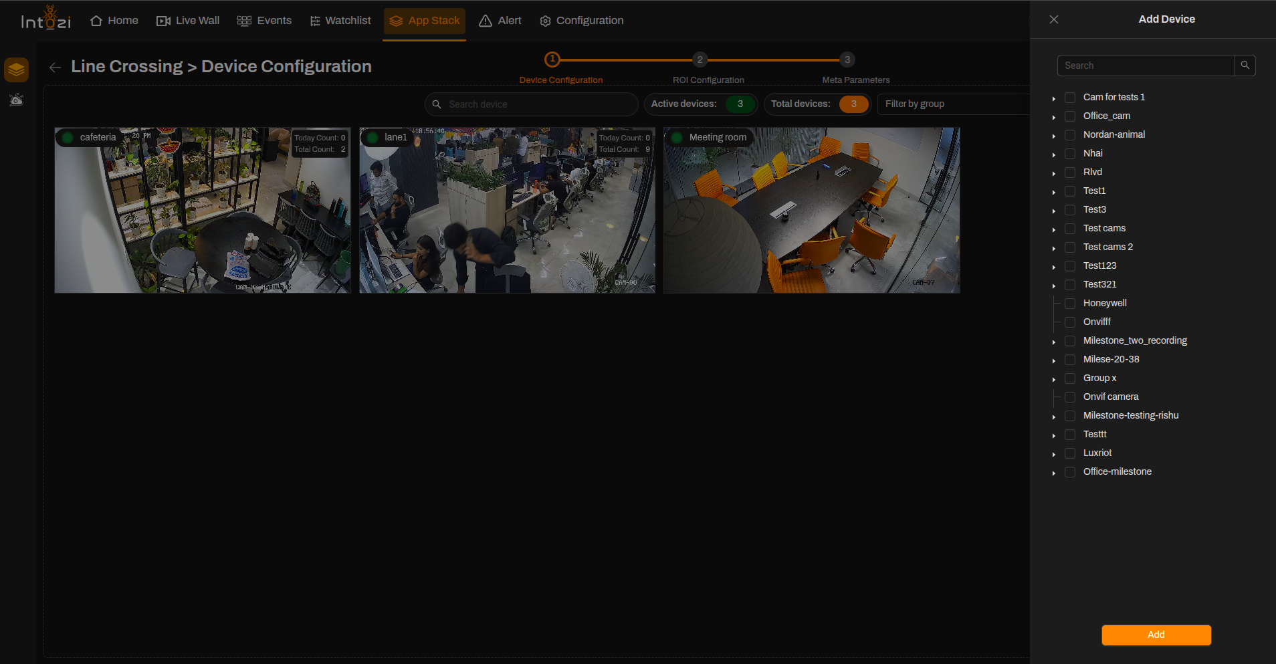The height and width of the screenshot is (664, 1276).
Task: Click the orange Add button
Action: click(x=1156, y=635)
